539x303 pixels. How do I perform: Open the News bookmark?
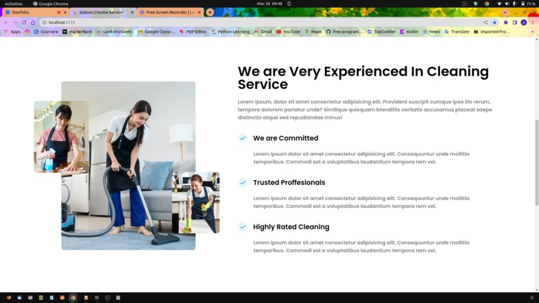(x=431, y=31)
